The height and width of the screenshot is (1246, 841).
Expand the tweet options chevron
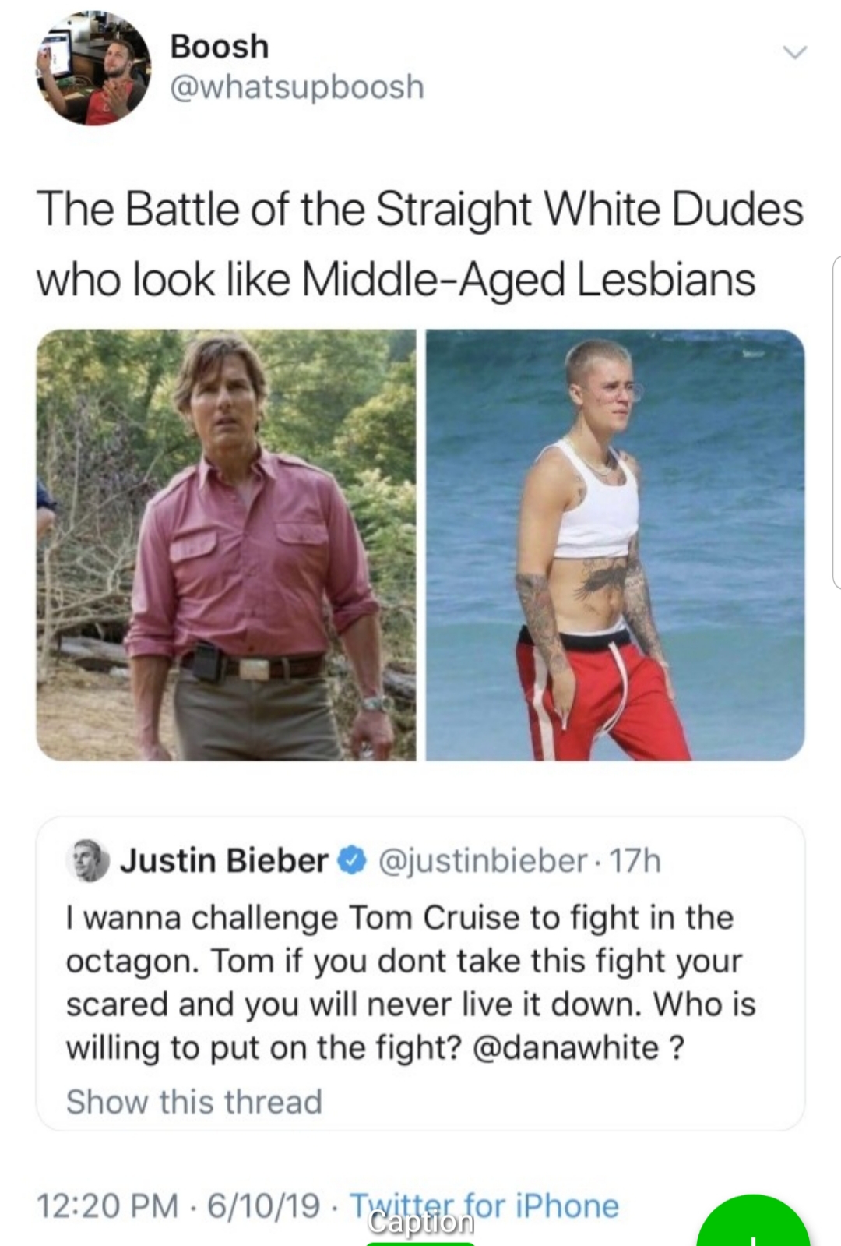(x=795, y=53)
